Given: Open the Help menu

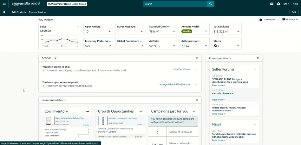Looking at the screenshot, I should [x=295, y=4].
